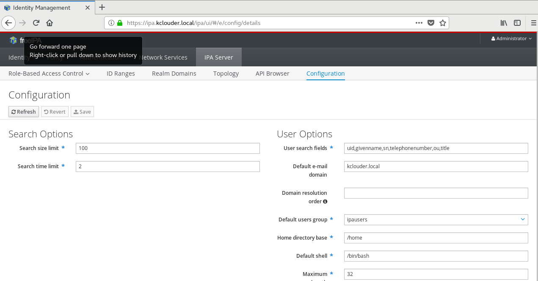Image resolution: width=538 pixels, height=281 pixels.
Task: Open site info via the green padlock
Action: [119, 23]
